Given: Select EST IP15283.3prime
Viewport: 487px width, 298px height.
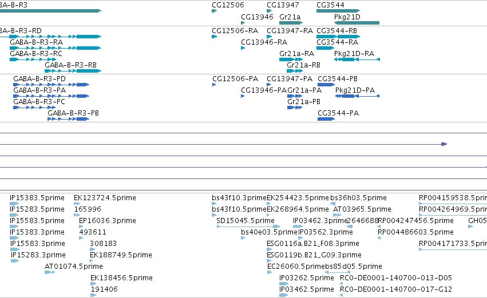Looking at the screenshot, I should tap(38, 255).
